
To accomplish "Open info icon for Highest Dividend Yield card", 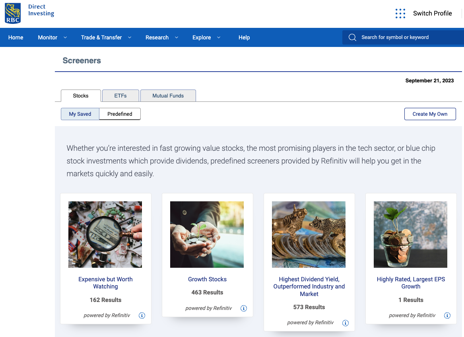I will click(346, 323).
